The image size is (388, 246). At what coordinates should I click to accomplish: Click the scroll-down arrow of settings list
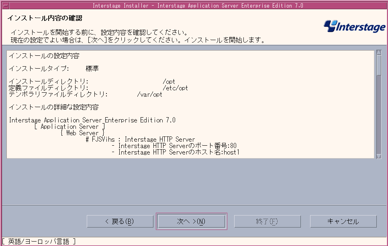[x=379, y=156]
